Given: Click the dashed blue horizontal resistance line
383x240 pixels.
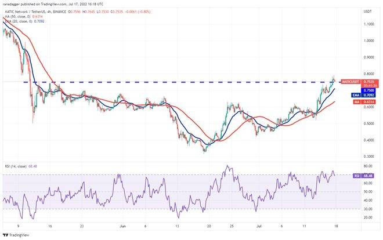Looking at the screenshot, I should pos(174,82).
